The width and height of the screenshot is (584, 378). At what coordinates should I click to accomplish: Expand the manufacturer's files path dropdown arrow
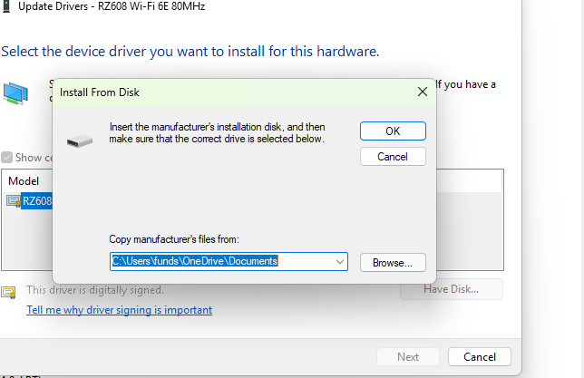tap(340, 262)
